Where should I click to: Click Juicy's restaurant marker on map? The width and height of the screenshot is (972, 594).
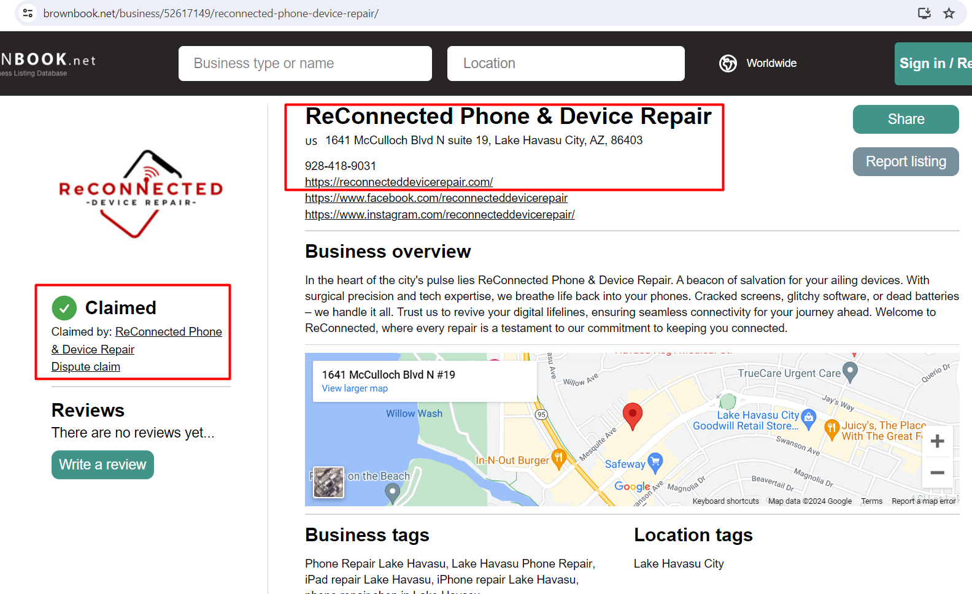(831, 430)
